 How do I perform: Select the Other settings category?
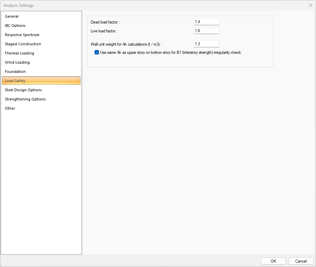click(x=10, y=108)
